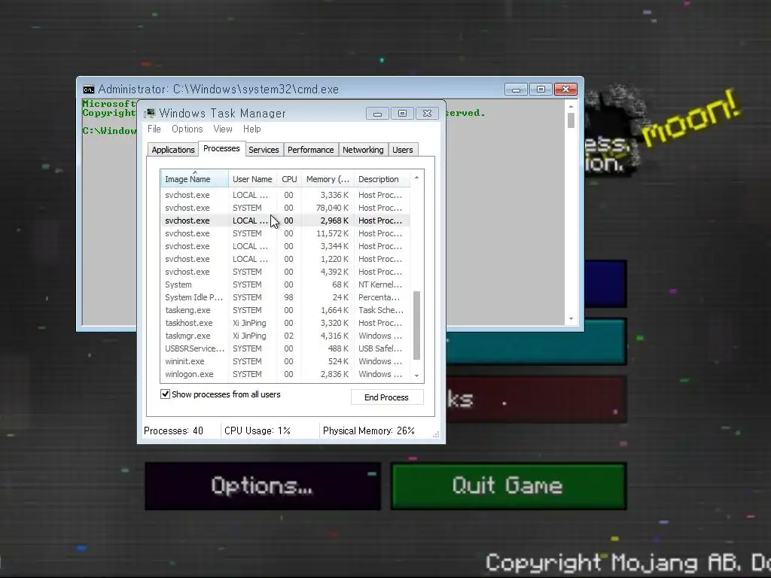
Task: Click the process list scroll-down arrow
Action: click(x=416, y=376)
